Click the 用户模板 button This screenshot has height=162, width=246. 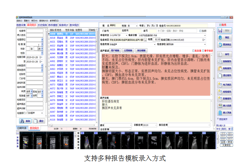[x=117, y=50]
